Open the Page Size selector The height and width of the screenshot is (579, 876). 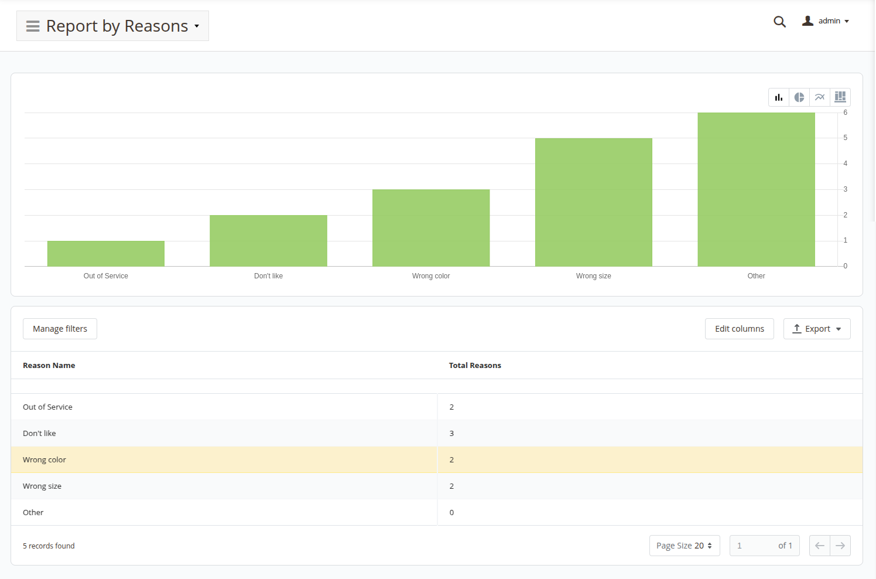[684, 546]
